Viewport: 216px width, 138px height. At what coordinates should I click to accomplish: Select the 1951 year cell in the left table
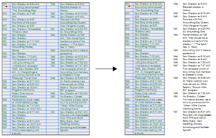coord(53,112)
